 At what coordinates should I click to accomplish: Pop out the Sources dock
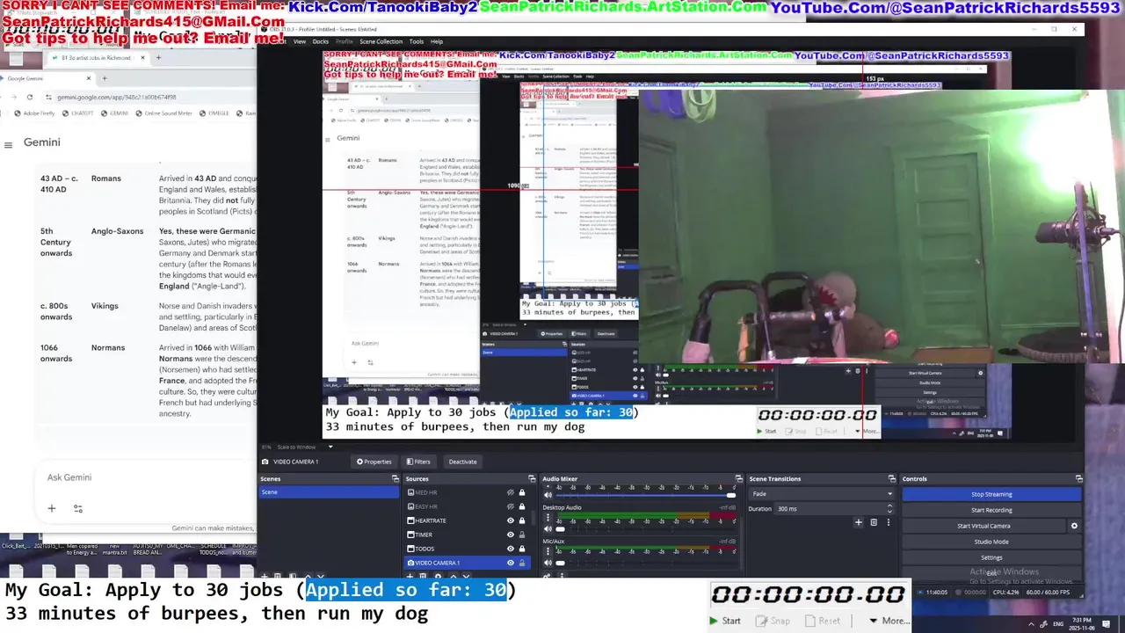(530, 479)
